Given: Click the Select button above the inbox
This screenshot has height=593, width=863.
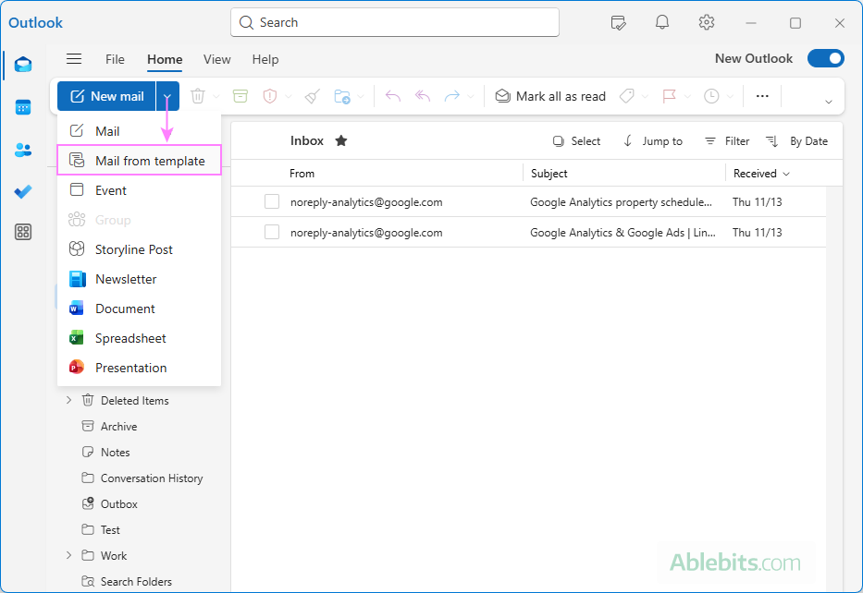Looking at the screenshot, I should (575, 140).
